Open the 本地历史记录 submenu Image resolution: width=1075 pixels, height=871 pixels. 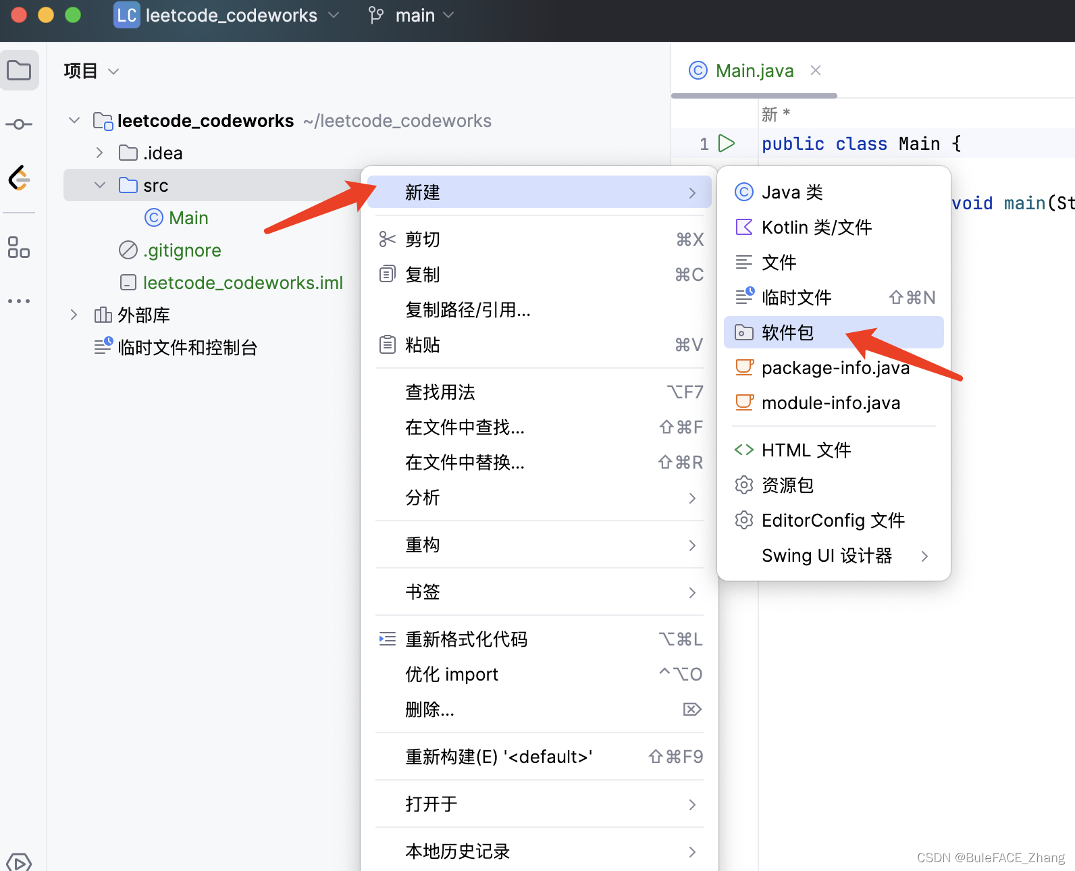click(x=539, y=851)
